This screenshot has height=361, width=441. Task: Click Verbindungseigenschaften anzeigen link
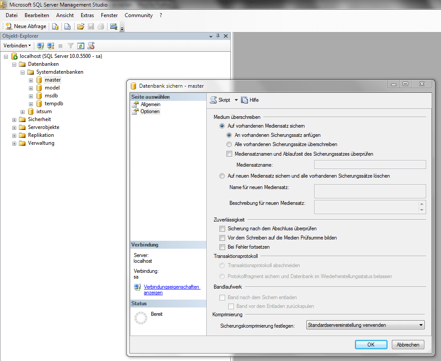point(172,290)
